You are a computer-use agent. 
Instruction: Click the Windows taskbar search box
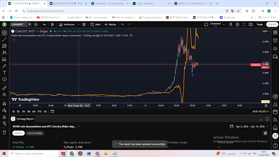coord(33,153)
